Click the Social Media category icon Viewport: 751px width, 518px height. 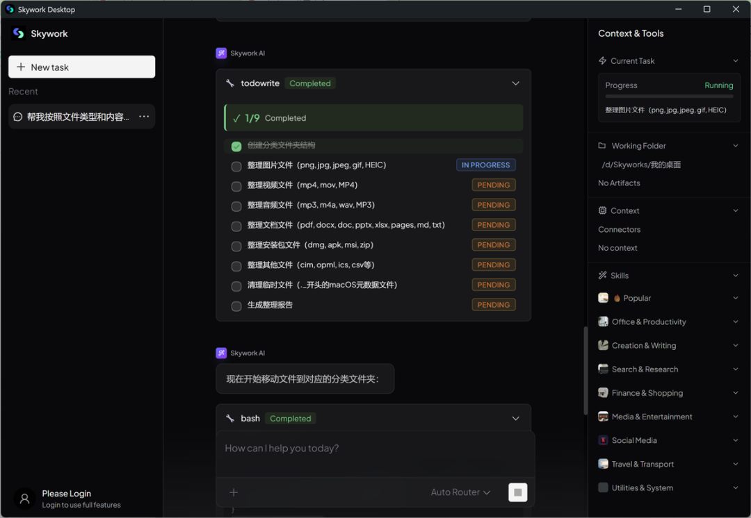pyautogui.click(x=603, y=440)
